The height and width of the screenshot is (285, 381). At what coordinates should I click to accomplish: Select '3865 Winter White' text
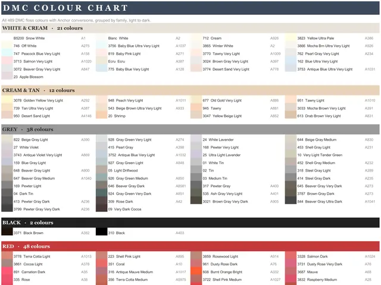[x=218, y=46]
